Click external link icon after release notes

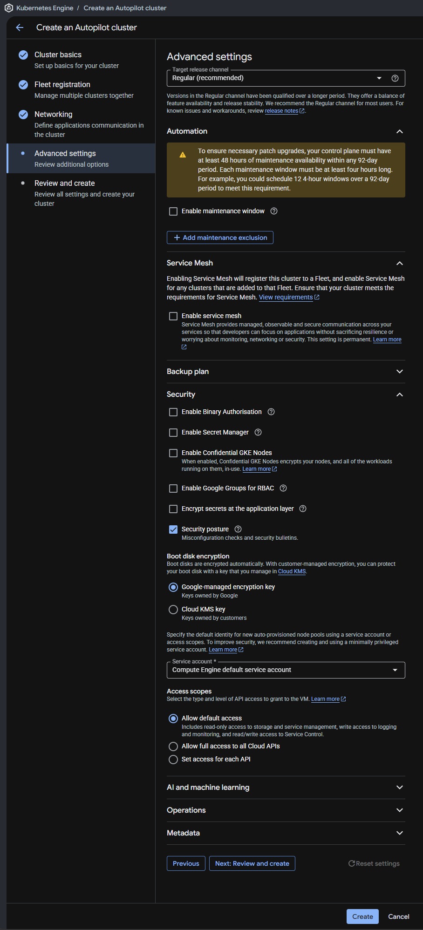(302, 111)
